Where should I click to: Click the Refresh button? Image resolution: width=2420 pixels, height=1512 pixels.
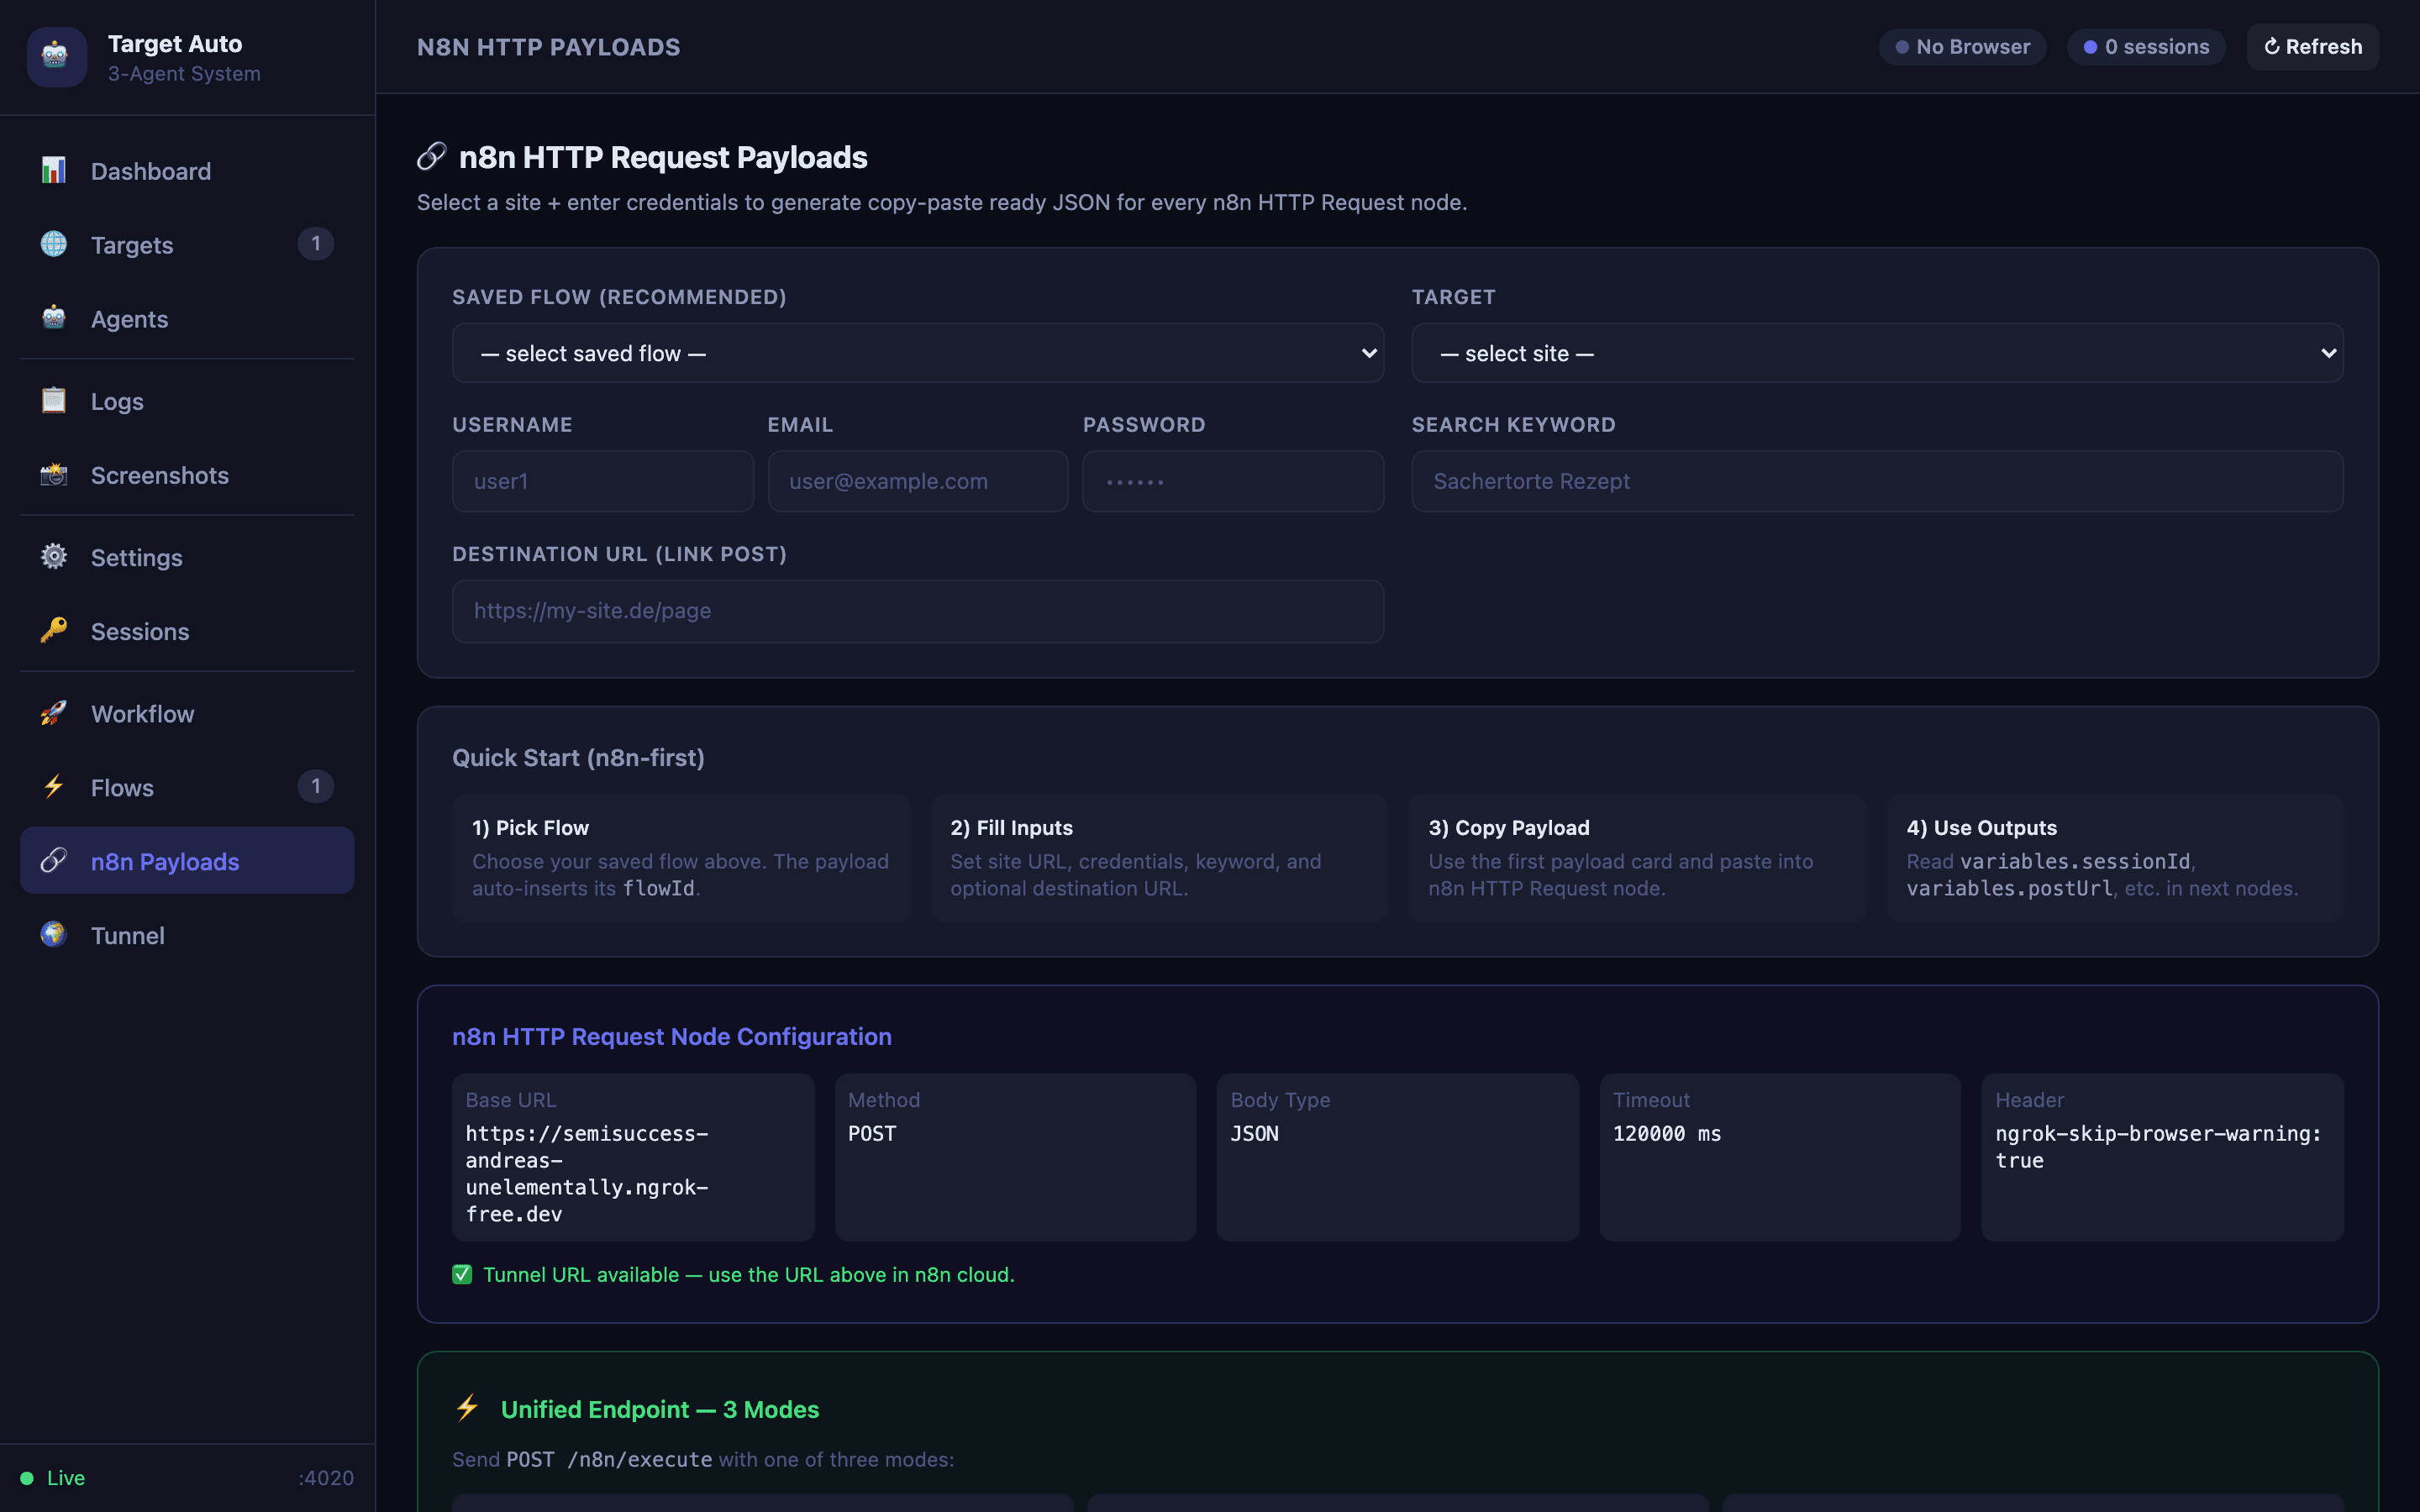click(x=2312, y=47)
